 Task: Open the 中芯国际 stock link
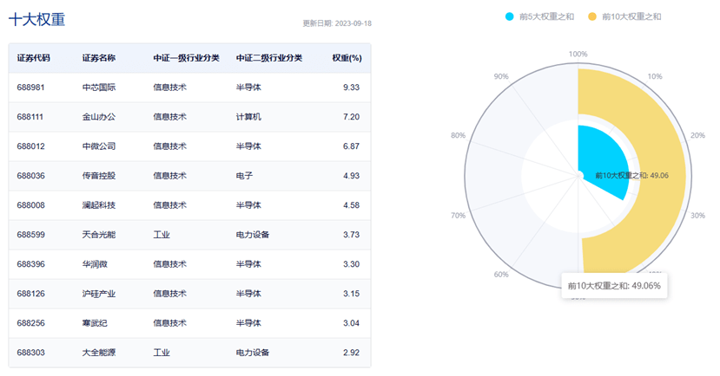[99, 88]
